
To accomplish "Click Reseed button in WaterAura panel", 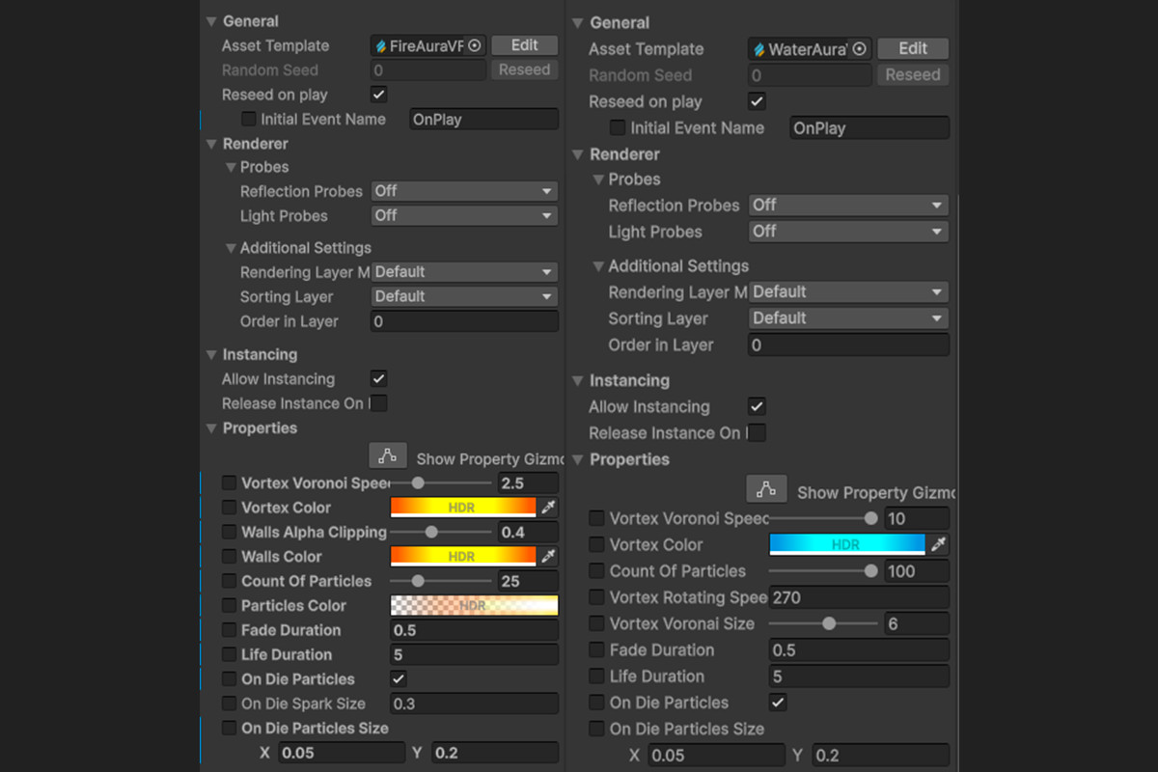I will [913, 74].
